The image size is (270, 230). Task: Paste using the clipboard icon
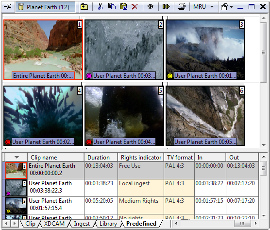[x=123, y=7]
